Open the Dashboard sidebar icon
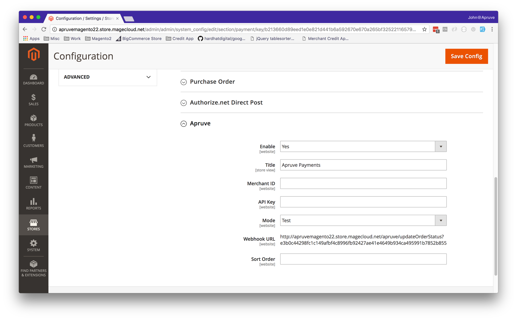The width and height of the screenshot is (517, 320). point(33,77)
